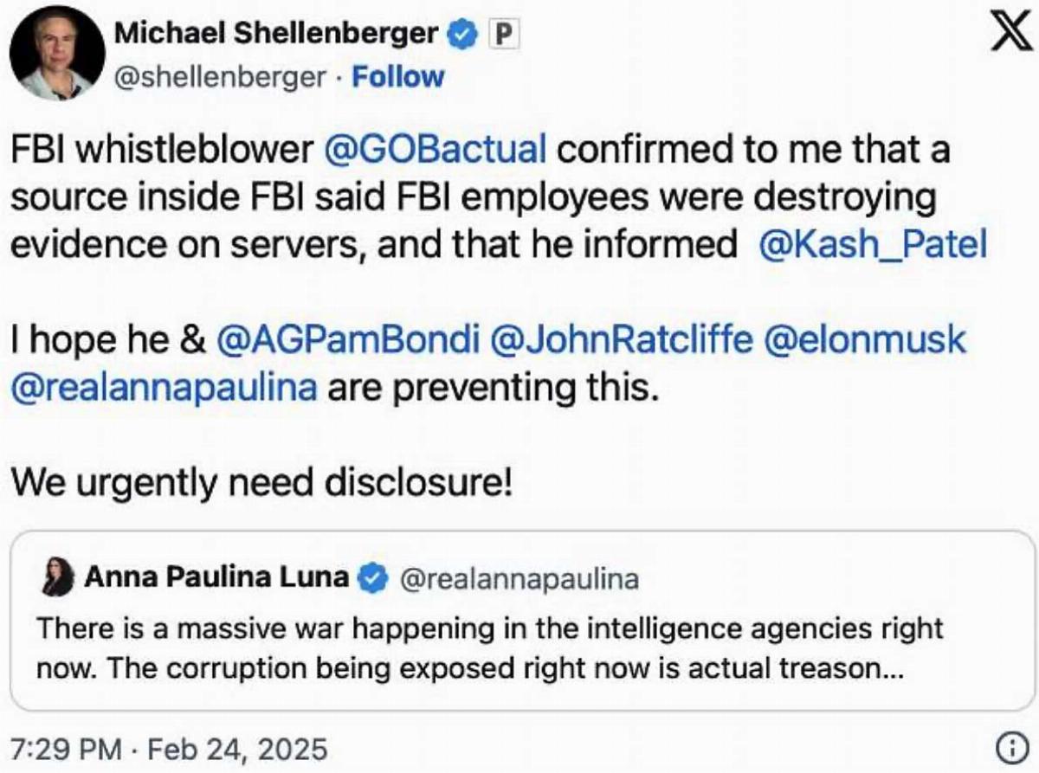This screenshot has width=1039, height=773.
Task: Open the tweet info circle icon
Action: (1009, 746)
